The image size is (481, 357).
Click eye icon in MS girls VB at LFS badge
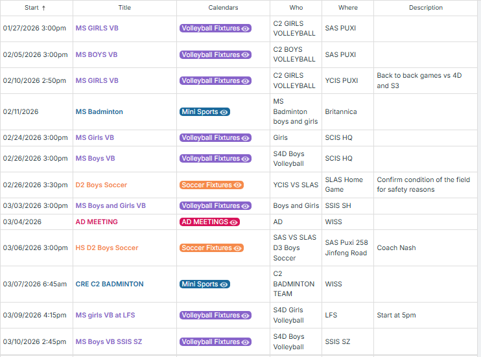(x=245, y=316)
